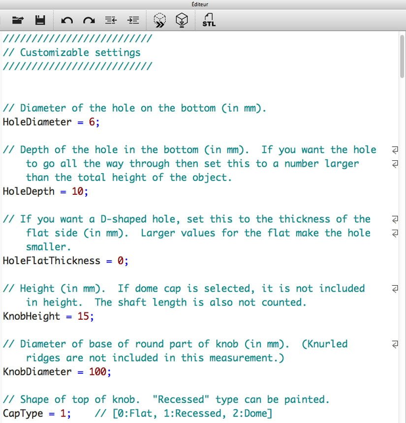Click the 'ridges are not included' comment line

[x=155, y=358]
